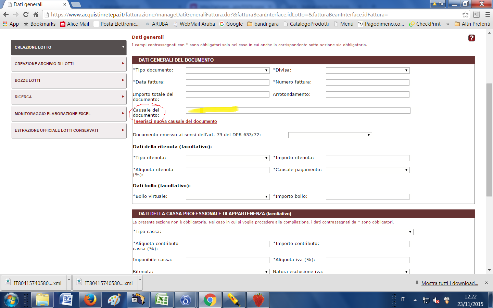The width and height of the screenshot is (493, 308).
Task: Launch Microsoft Word from the taskbar
Action: (66, 300)
